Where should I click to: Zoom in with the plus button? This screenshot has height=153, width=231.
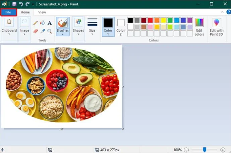[223, 150]
